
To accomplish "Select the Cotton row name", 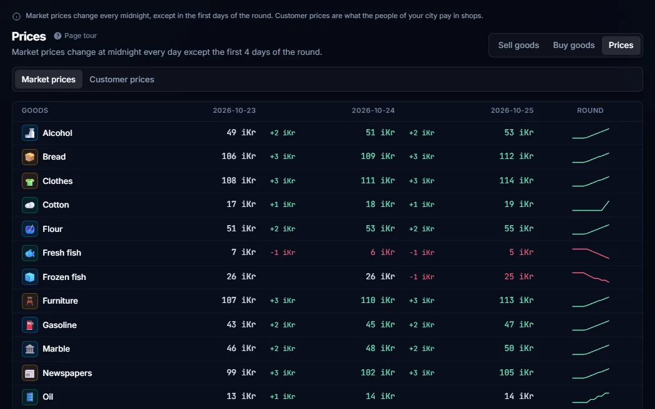I will 56,205.
